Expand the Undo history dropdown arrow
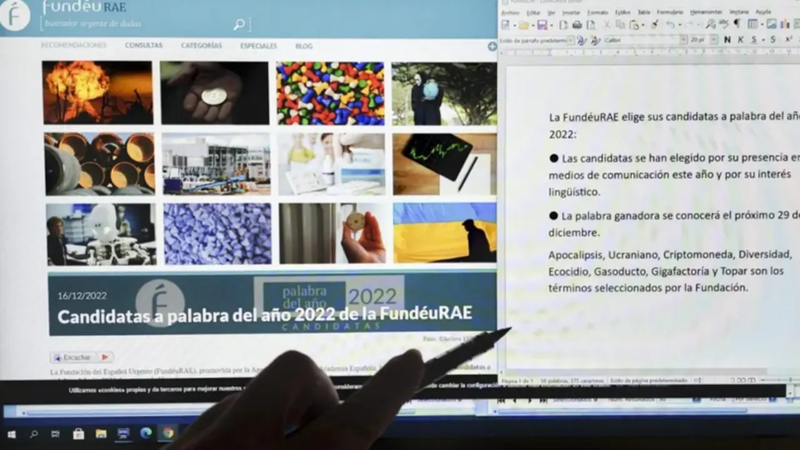800x450 pixels. tap(679, 25)
